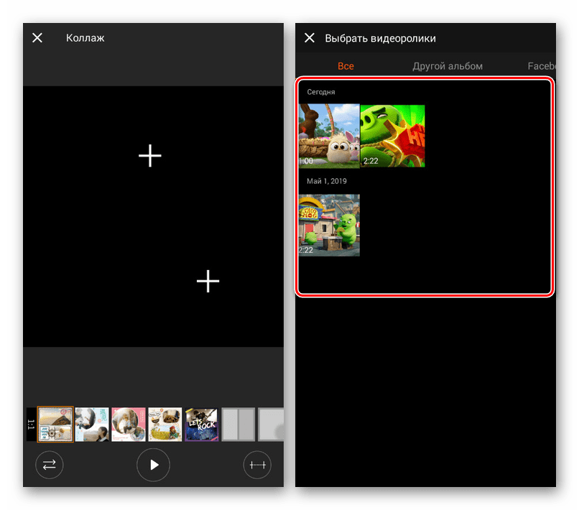Click the swap arrows round icon
This screenshot has width=579, height=510.
point(49,465)
